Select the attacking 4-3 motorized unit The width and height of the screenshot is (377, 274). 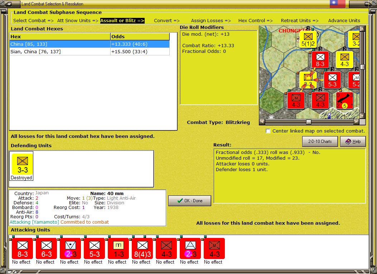(x=214, y=249)
